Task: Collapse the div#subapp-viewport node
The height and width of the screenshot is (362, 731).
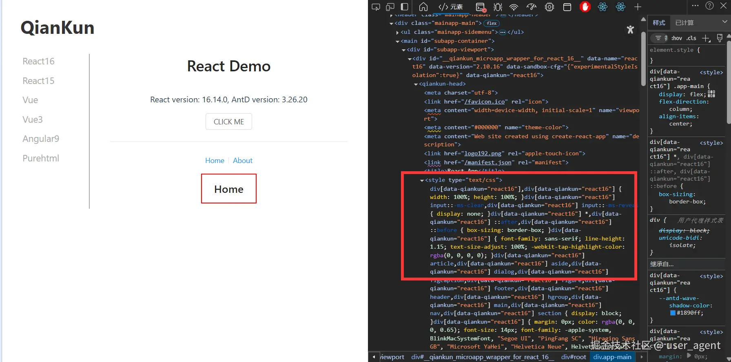Action: (404, 50)
